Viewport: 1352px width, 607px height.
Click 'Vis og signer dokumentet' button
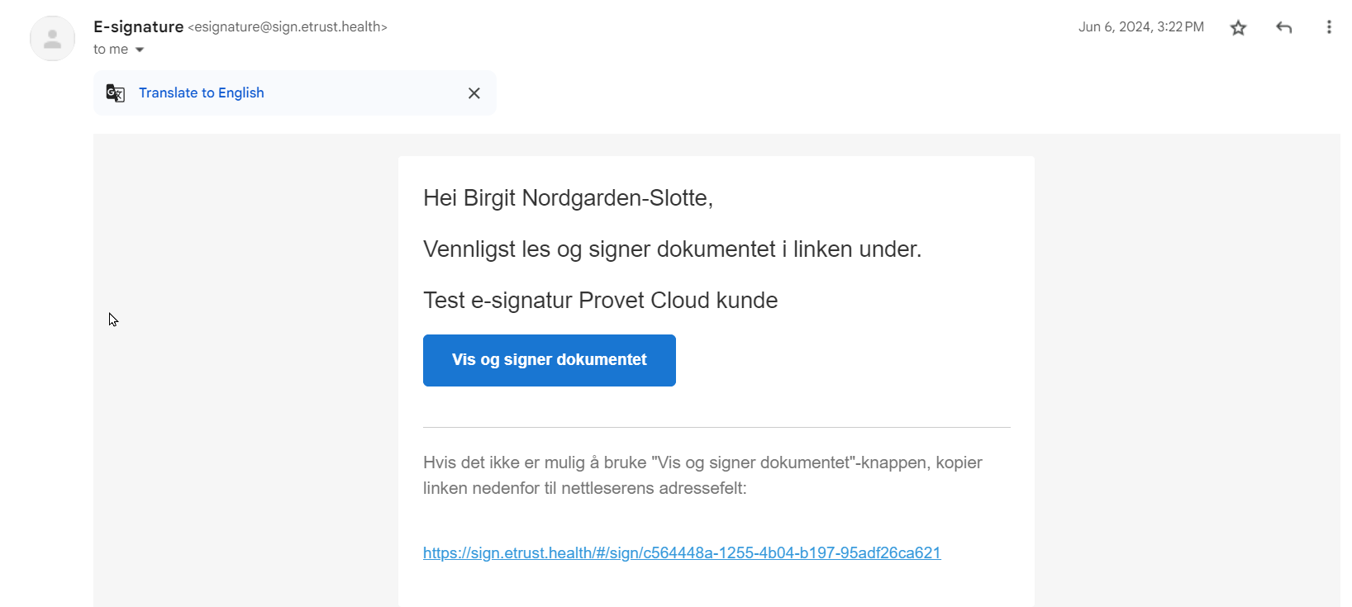(x=550, y=360)
